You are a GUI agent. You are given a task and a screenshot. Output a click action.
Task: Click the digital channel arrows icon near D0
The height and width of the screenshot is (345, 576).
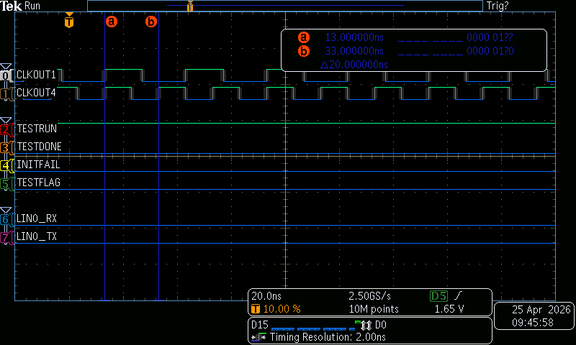pos(366,325)
